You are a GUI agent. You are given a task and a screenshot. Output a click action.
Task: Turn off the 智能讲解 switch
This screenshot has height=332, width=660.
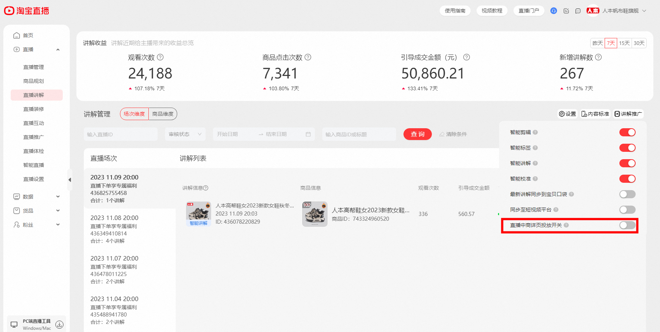click(628, 163)
